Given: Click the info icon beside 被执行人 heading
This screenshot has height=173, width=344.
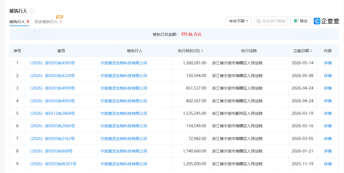Looking at the screenshot, I should (32, 11).
